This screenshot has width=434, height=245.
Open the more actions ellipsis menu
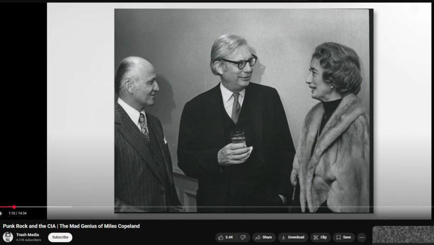coord(362,237)
